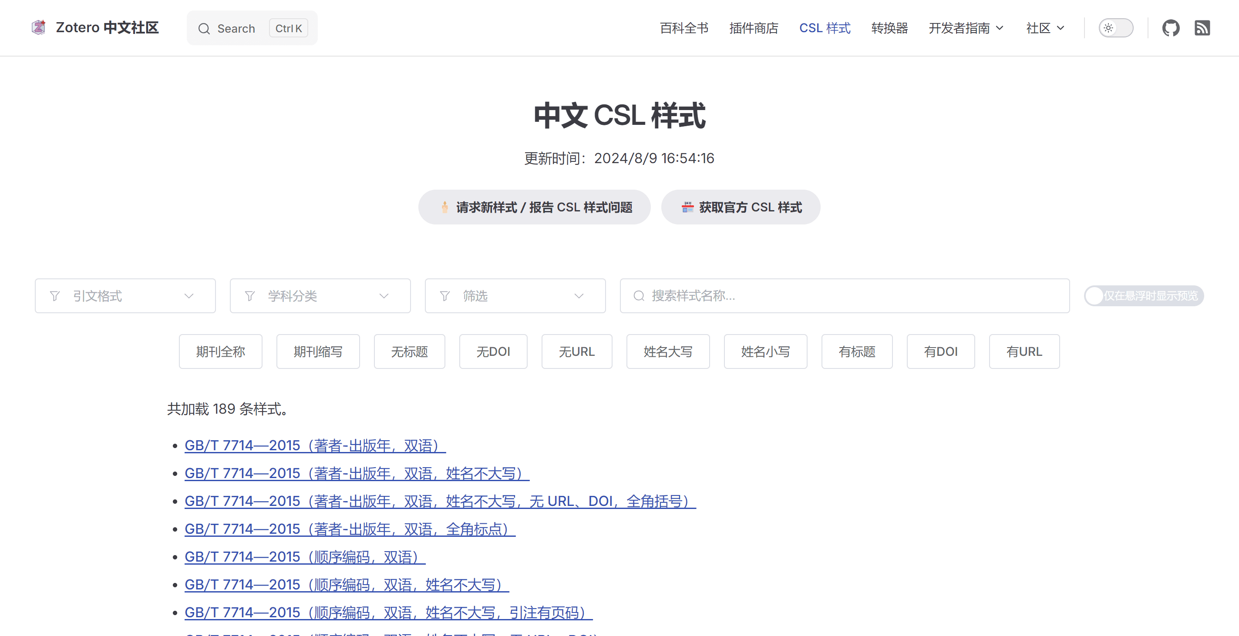Select CSL 样式 navigation item
The image size is (1239, 636).
point(825,28)
